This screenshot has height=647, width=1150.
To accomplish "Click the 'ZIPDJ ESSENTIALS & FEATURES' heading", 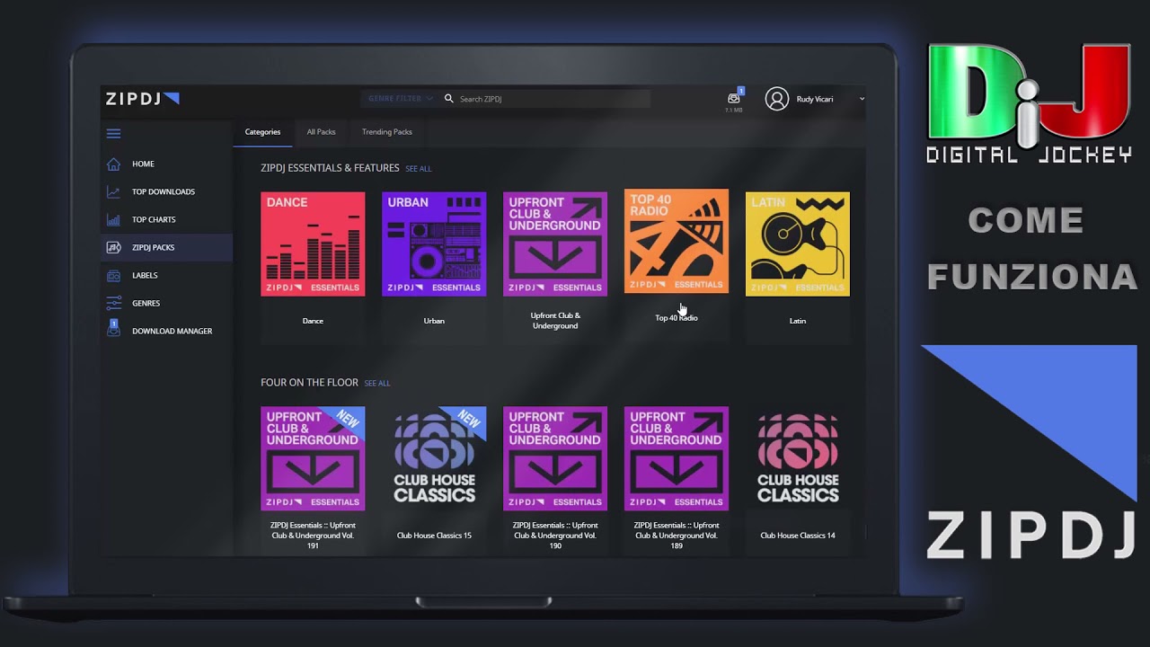I will [x=330, y=168].
